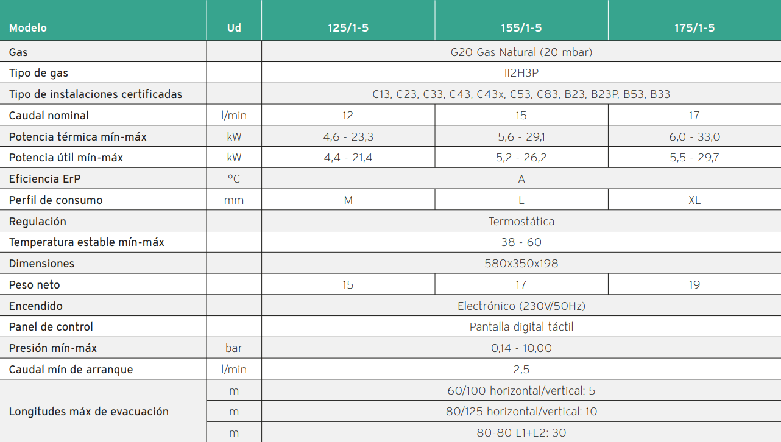Click nominal flow value 17 in Caudal nominal row
Image resolution: width=781 pixels, height=442 pixels.
[694, 116]
